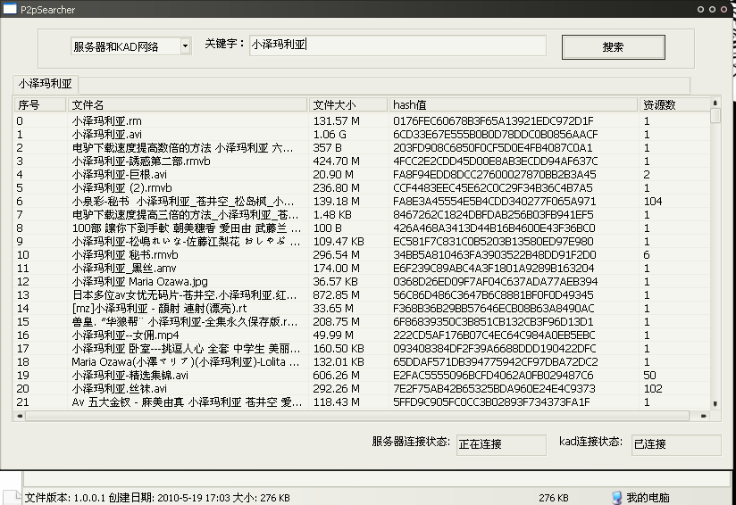736x505 pixels.
Task: Select the row with size 357 B
Action: click(x=362, y=148)
